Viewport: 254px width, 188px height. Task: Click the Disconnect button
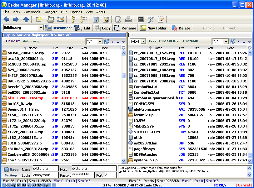tap(58, 28)
